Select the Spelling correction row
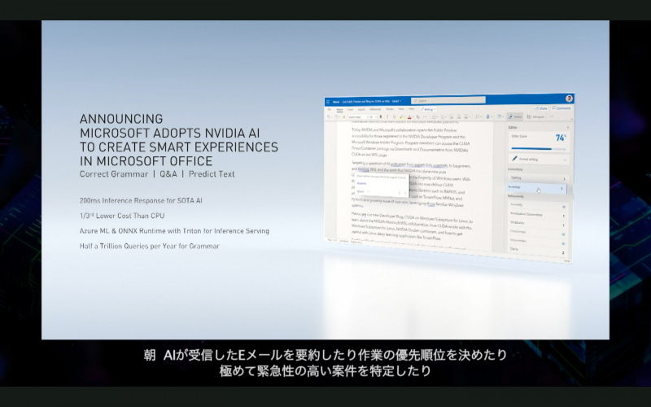The image size is (651, 407). (x=539, y=178)
